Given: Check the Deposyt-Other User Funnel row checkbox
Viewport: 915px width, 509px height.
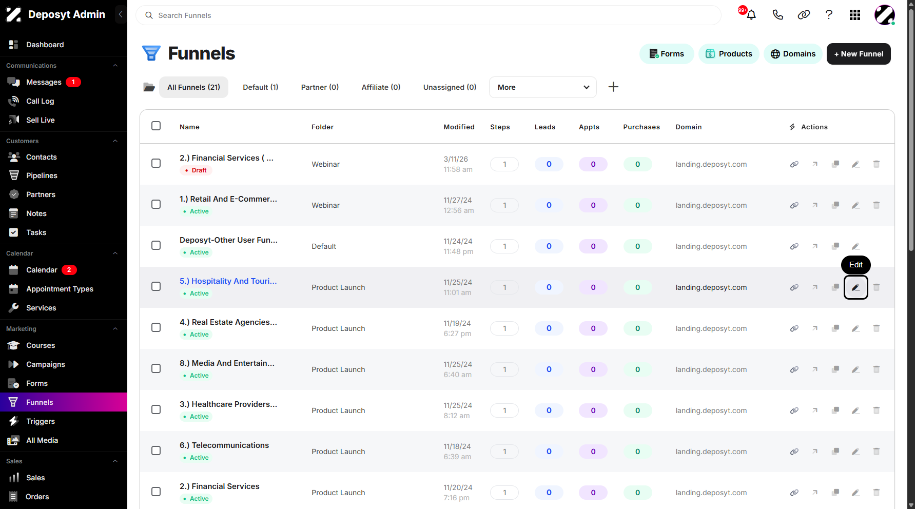Looking at the screenshot, I should point(156,245).
